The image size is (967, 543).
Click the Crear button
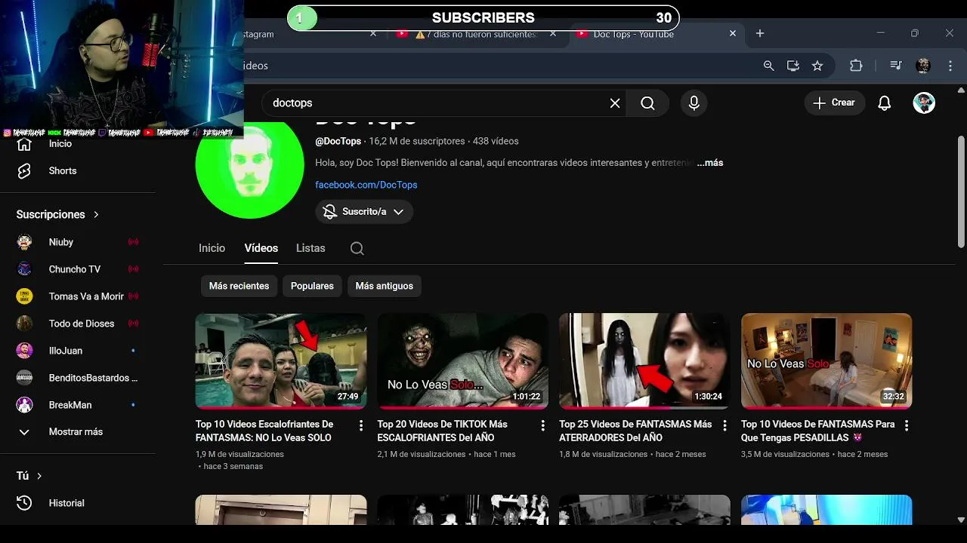[834, 103]
